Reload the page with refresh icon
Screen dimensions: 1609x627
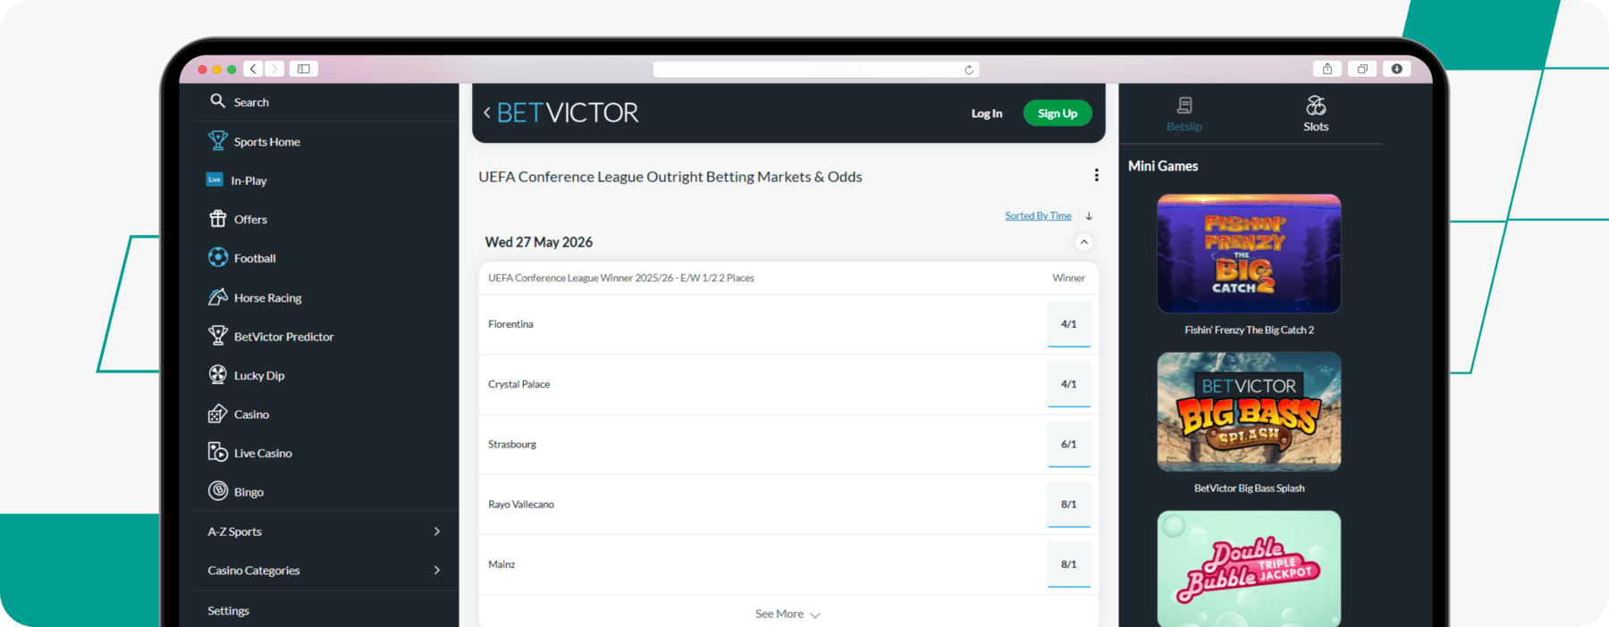[969, 70]
